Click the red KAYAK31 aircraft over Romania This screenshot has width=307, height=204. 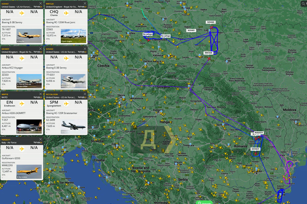coord(255,154)
